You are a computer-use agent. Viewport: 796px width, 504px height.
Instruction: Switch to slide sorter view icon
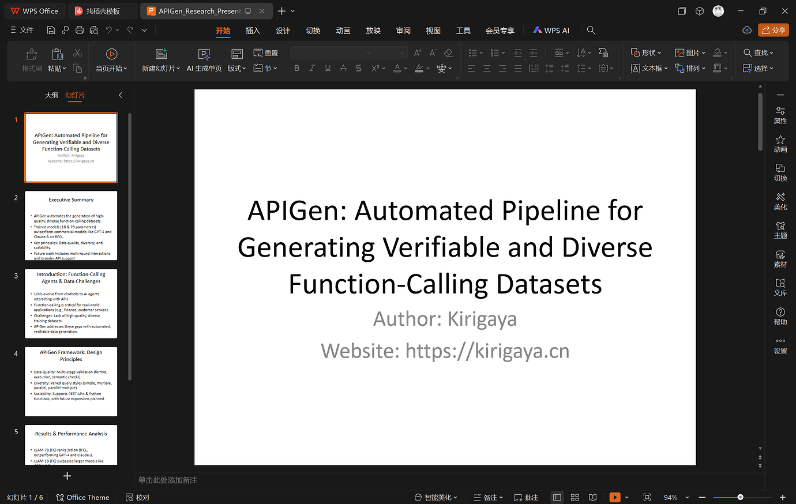pos(575,497)
